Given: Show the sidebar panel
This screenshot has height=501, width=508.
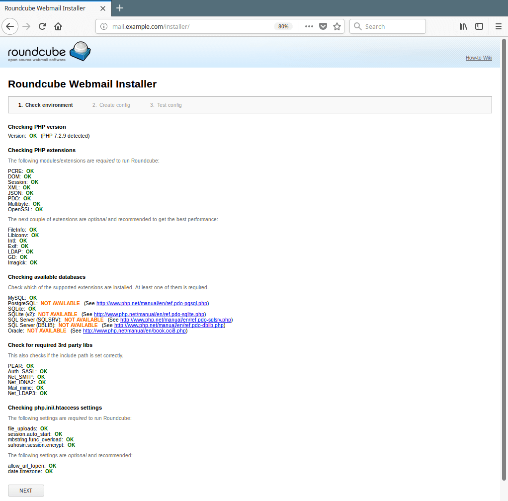Looking at the screenshot, I should click(479, 26).
